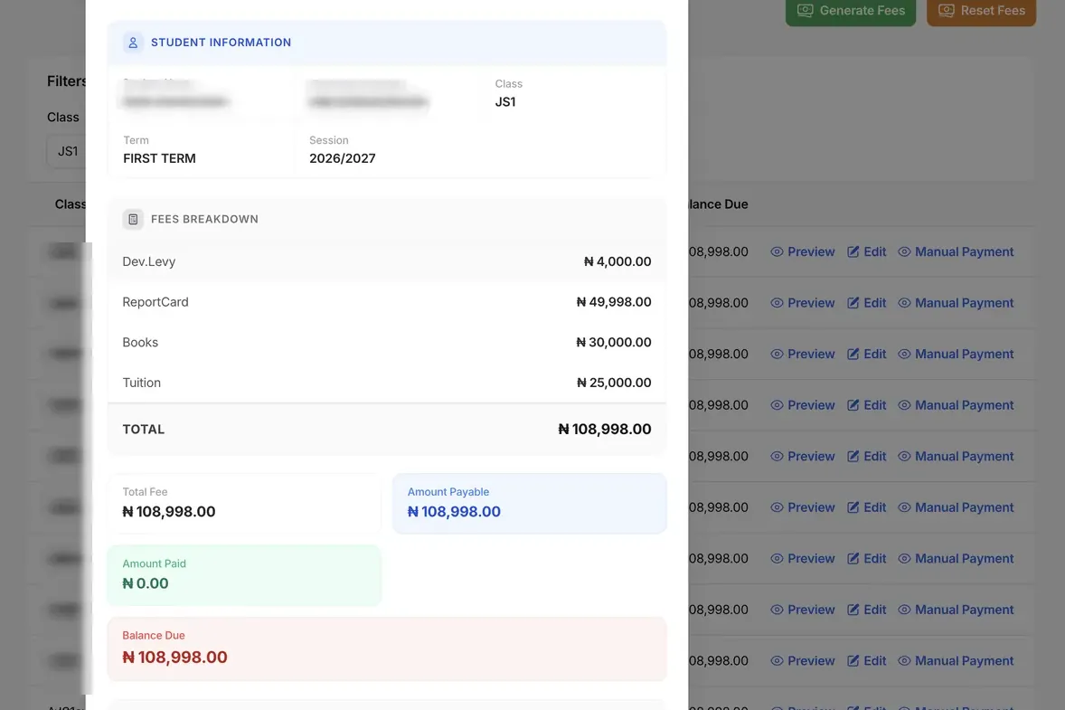Click the FIRST TERM value

point(160,158)
